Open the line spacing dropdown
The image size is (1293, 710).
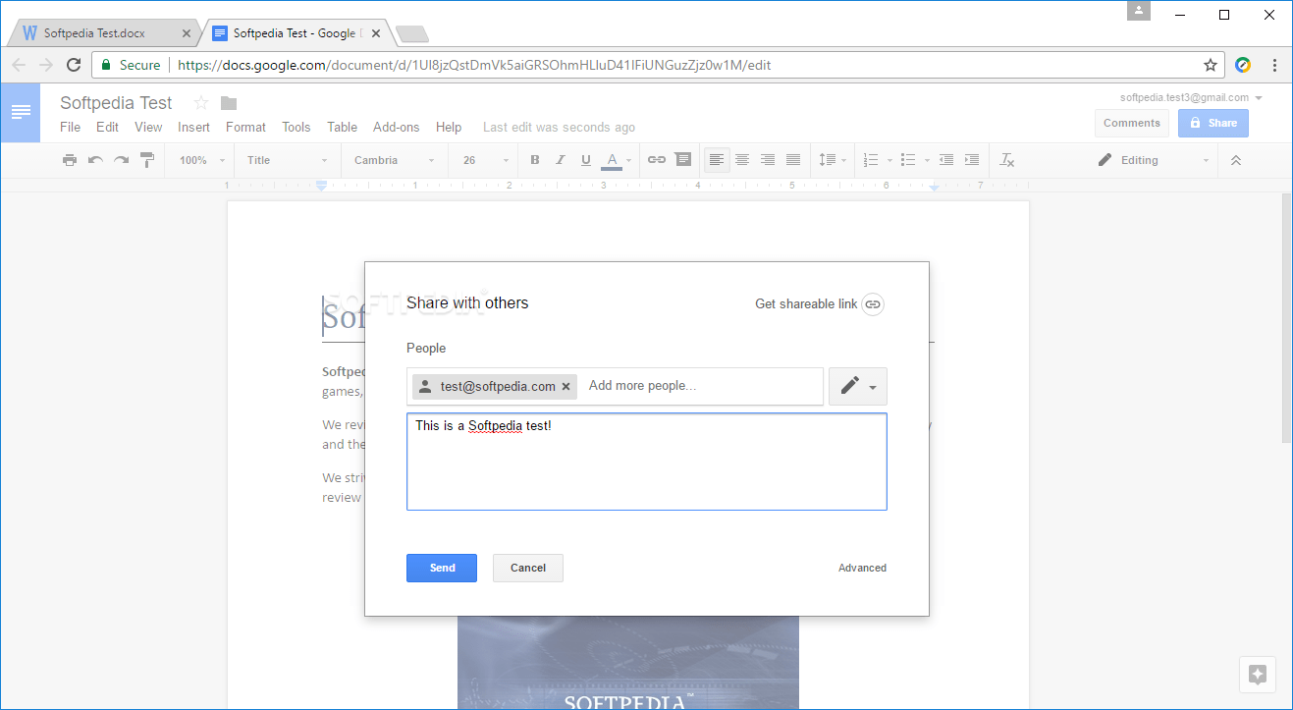click(x=832, y=160)
